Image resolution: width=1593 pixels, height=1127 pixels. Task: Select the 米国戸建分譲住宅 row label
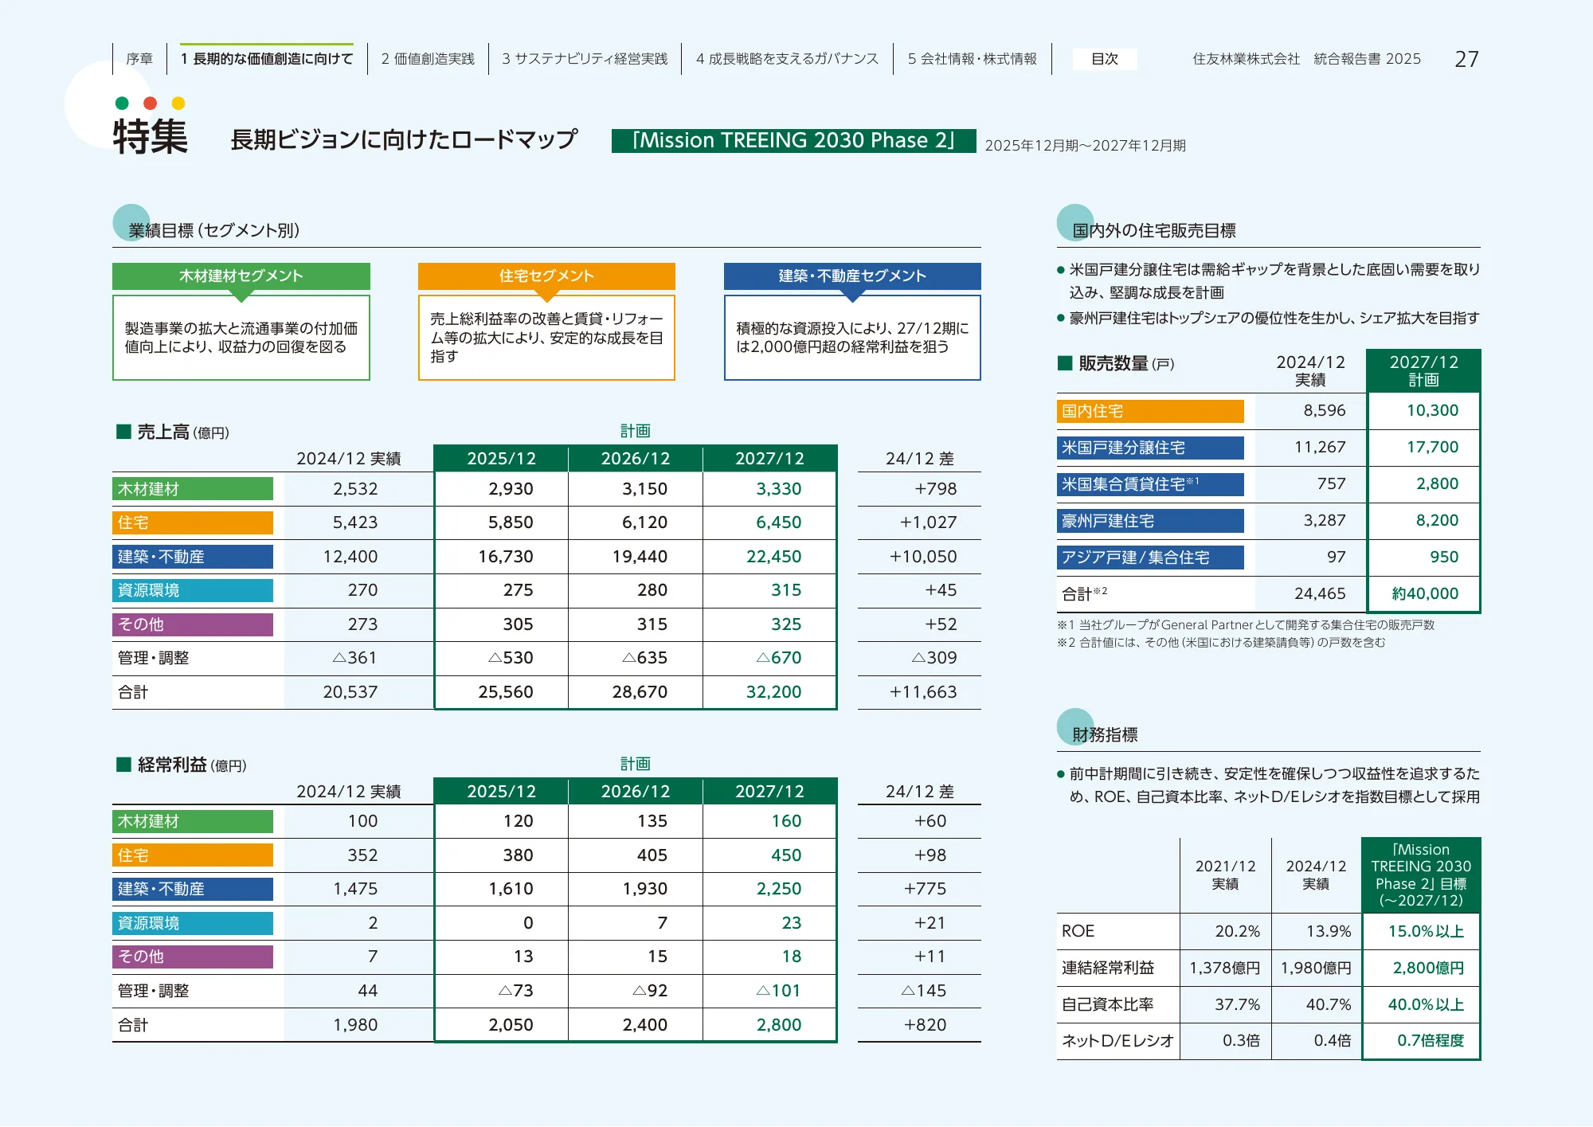(x=1150, y=448)
